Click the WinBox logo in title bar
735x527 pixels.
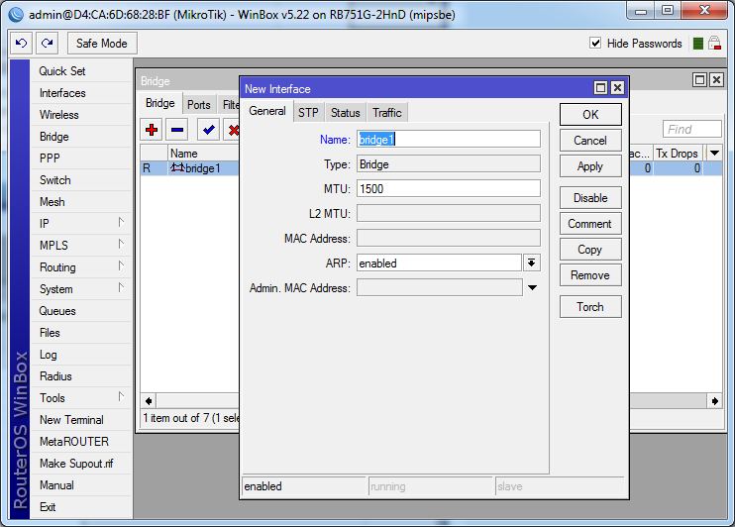click(x=16, y=15)
